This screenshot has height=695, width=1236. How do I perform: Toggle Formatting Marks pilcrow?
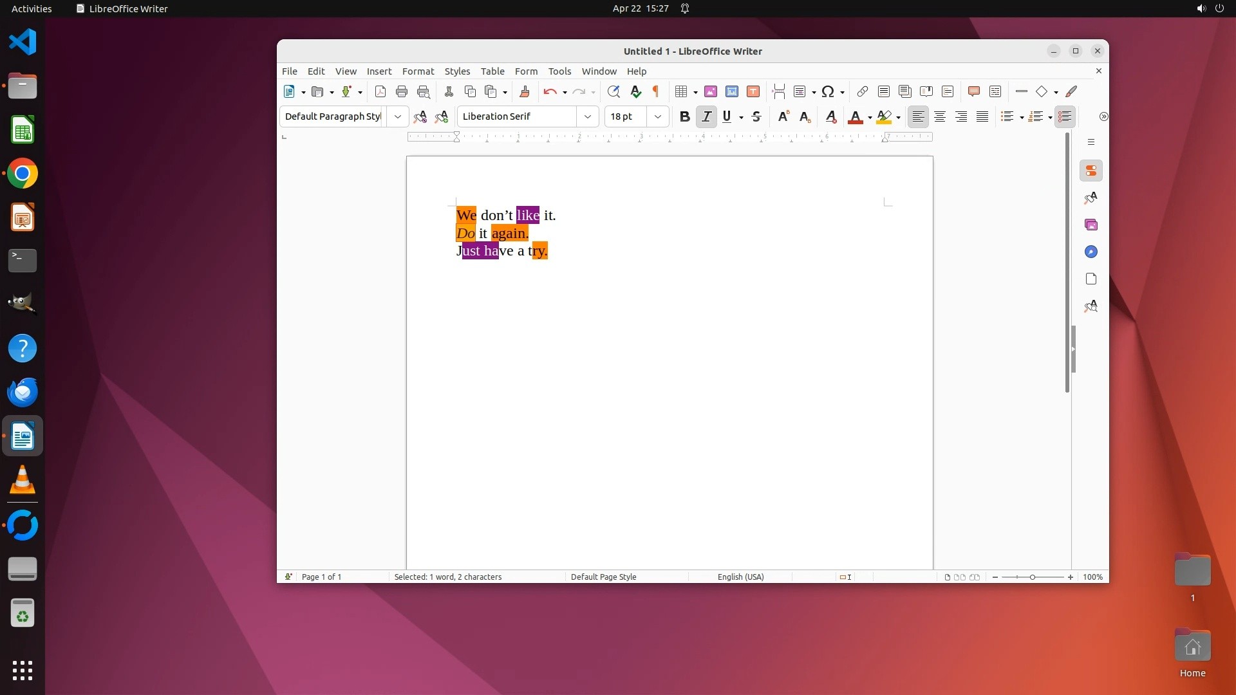[656, 91]
